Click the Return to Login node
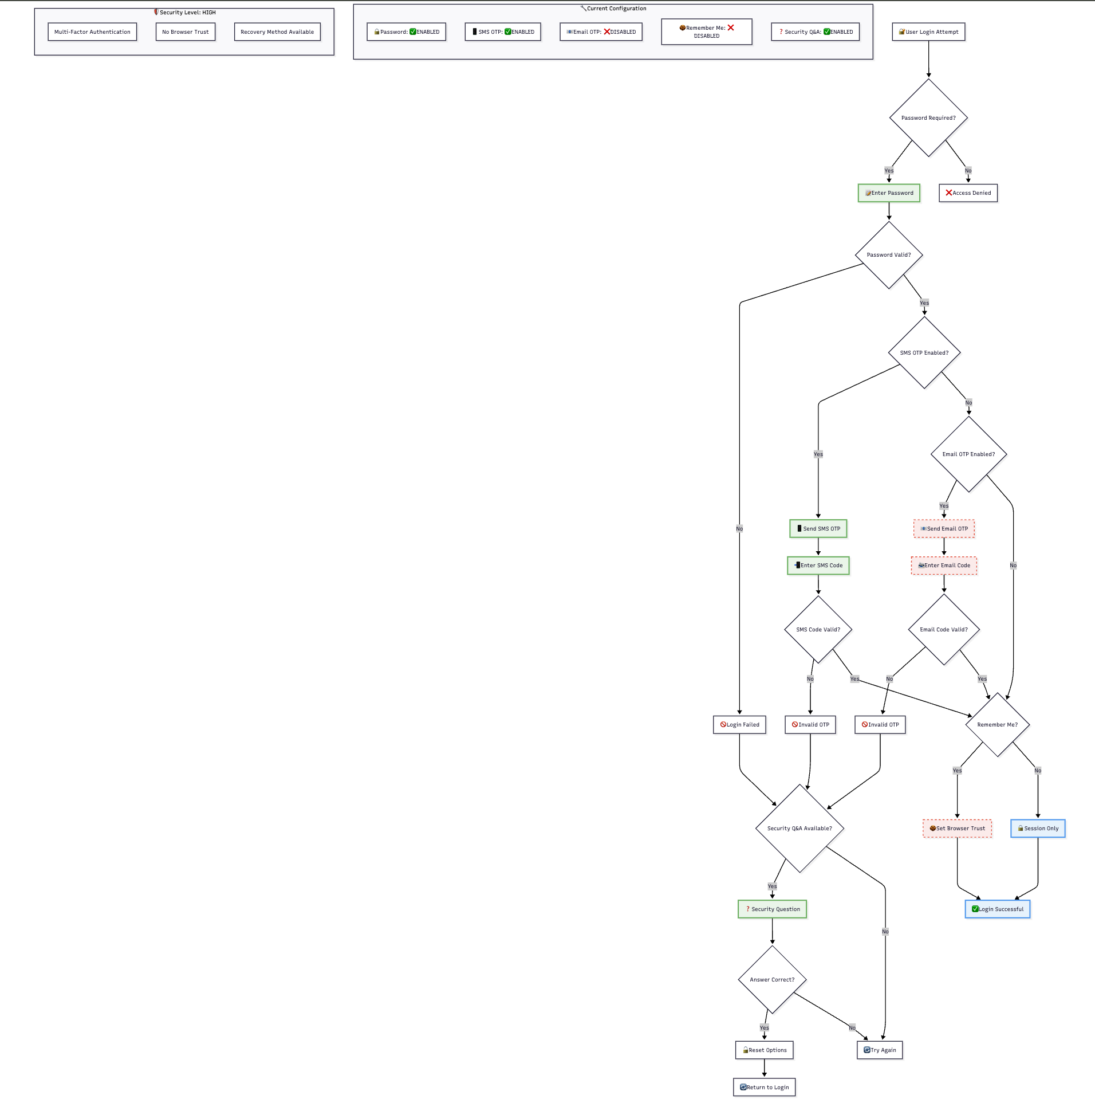Viewport: 1095px width, 1099px height. (x=764, y=1088)
